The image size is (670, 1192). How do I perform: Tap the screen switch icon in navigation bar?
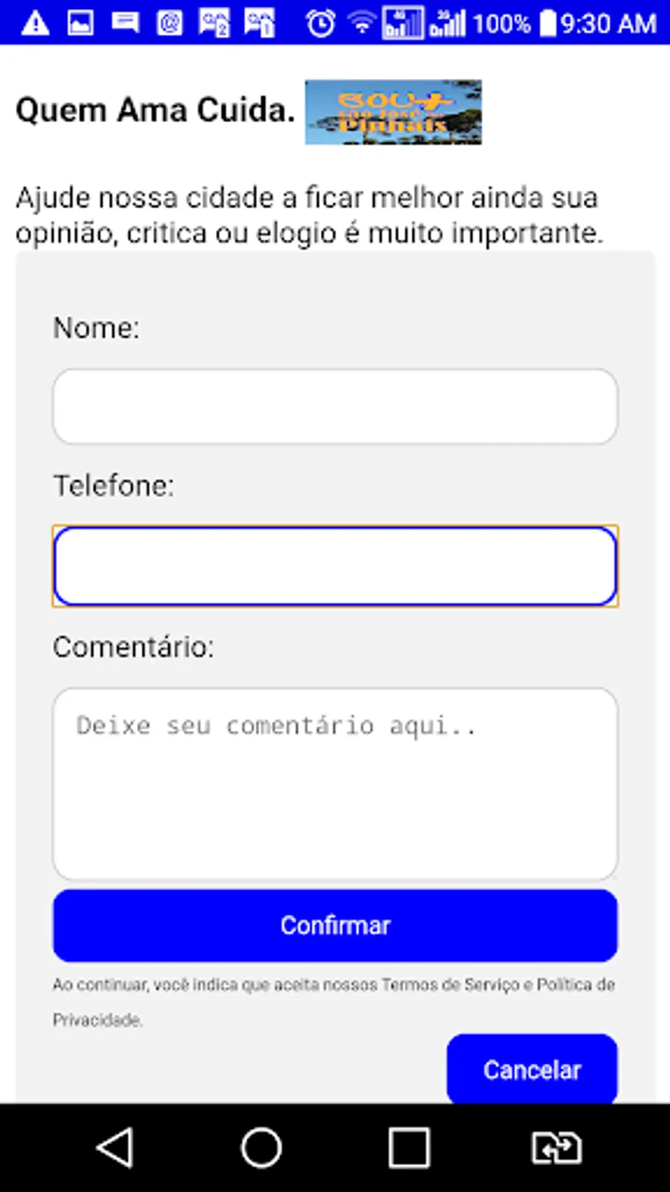click(x=556, y=1147)
